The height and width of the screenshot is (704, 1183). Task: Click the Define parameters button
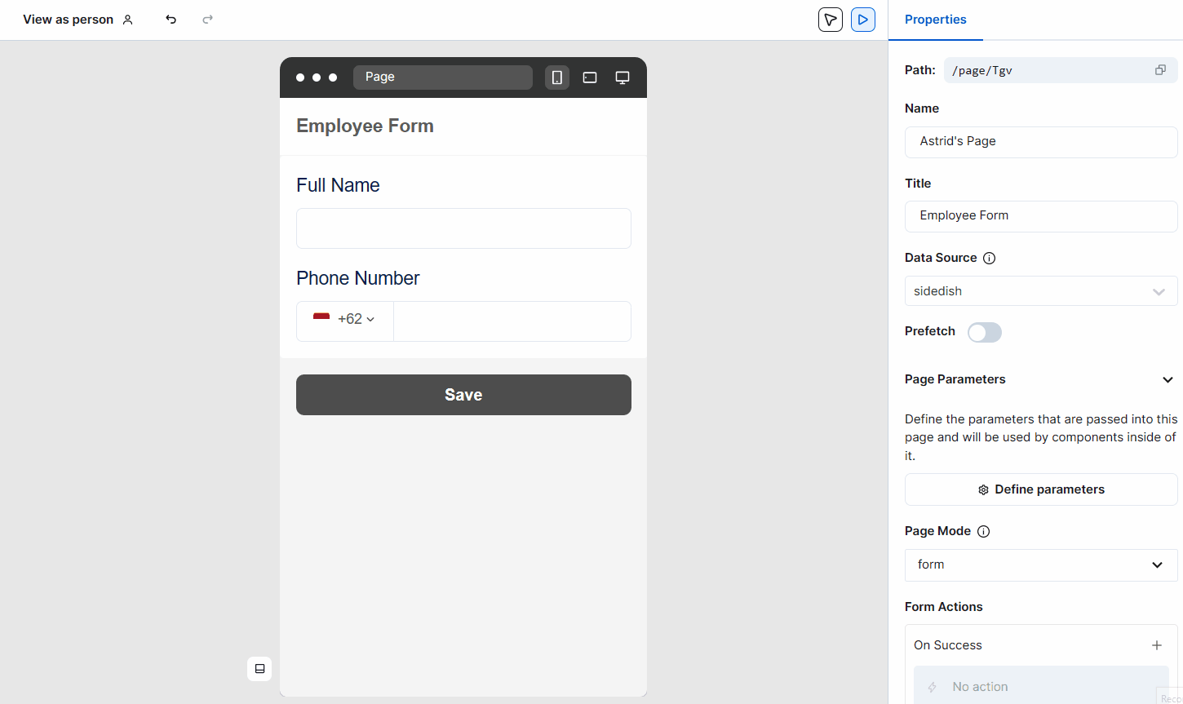click(x=1041, y=489)
